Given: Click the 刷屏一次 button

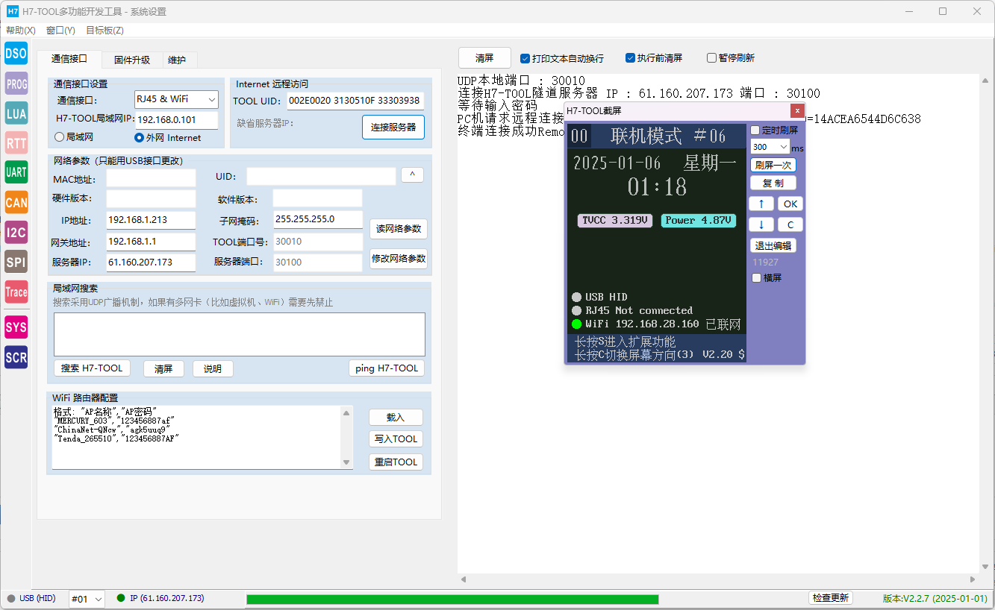Looking at the screenshot, I should pyautogui.click(x=773, y=166).
